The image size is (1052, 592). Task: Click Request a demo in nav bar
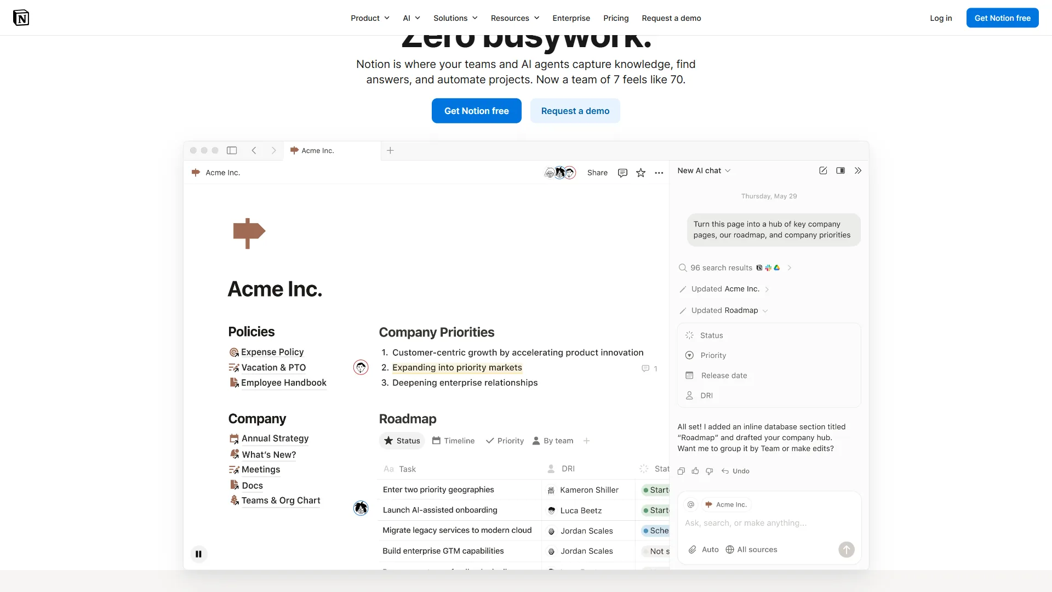point(671,18)
